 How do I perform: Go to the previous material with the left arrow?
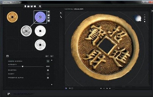pyautogui.click(x=101, y=88)
